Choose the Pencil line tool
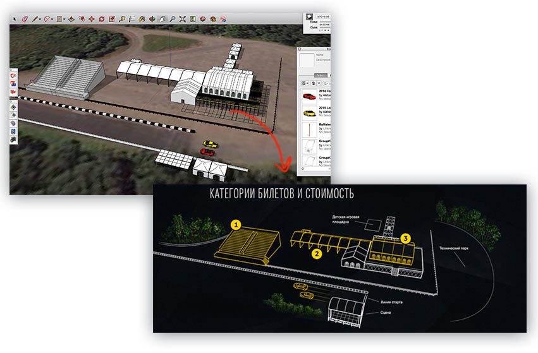This screenshot has width=538, height=353. pyautogui.click(x=35, y=19)
